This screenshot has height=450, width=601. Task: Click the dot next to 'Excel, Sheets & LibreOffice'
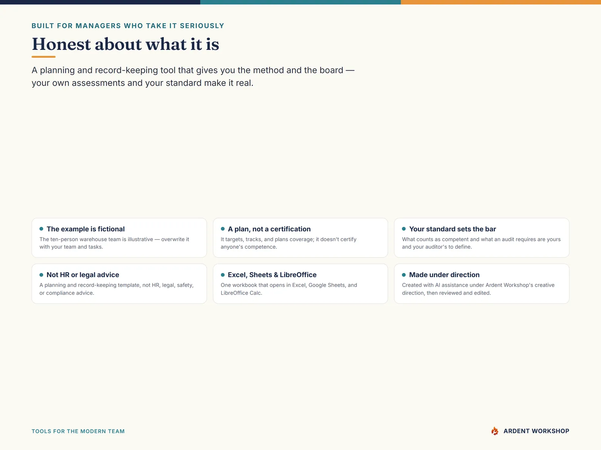coord(223,275)
